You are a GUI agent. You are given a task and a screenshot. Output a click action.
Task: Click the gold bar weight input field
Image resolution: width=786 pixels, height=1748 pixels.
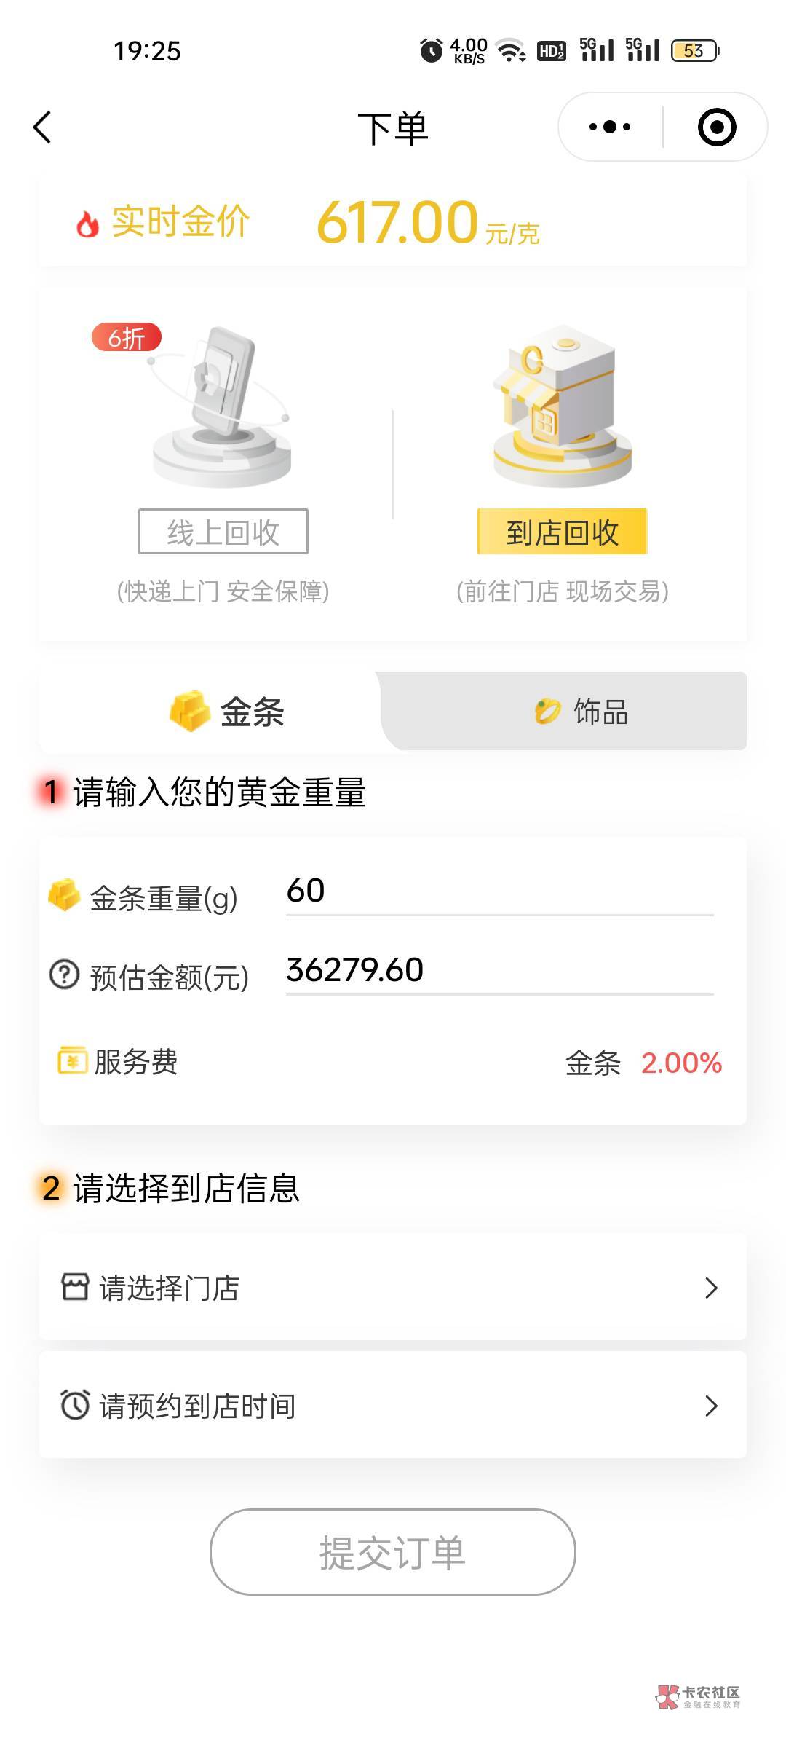point(499,891)
